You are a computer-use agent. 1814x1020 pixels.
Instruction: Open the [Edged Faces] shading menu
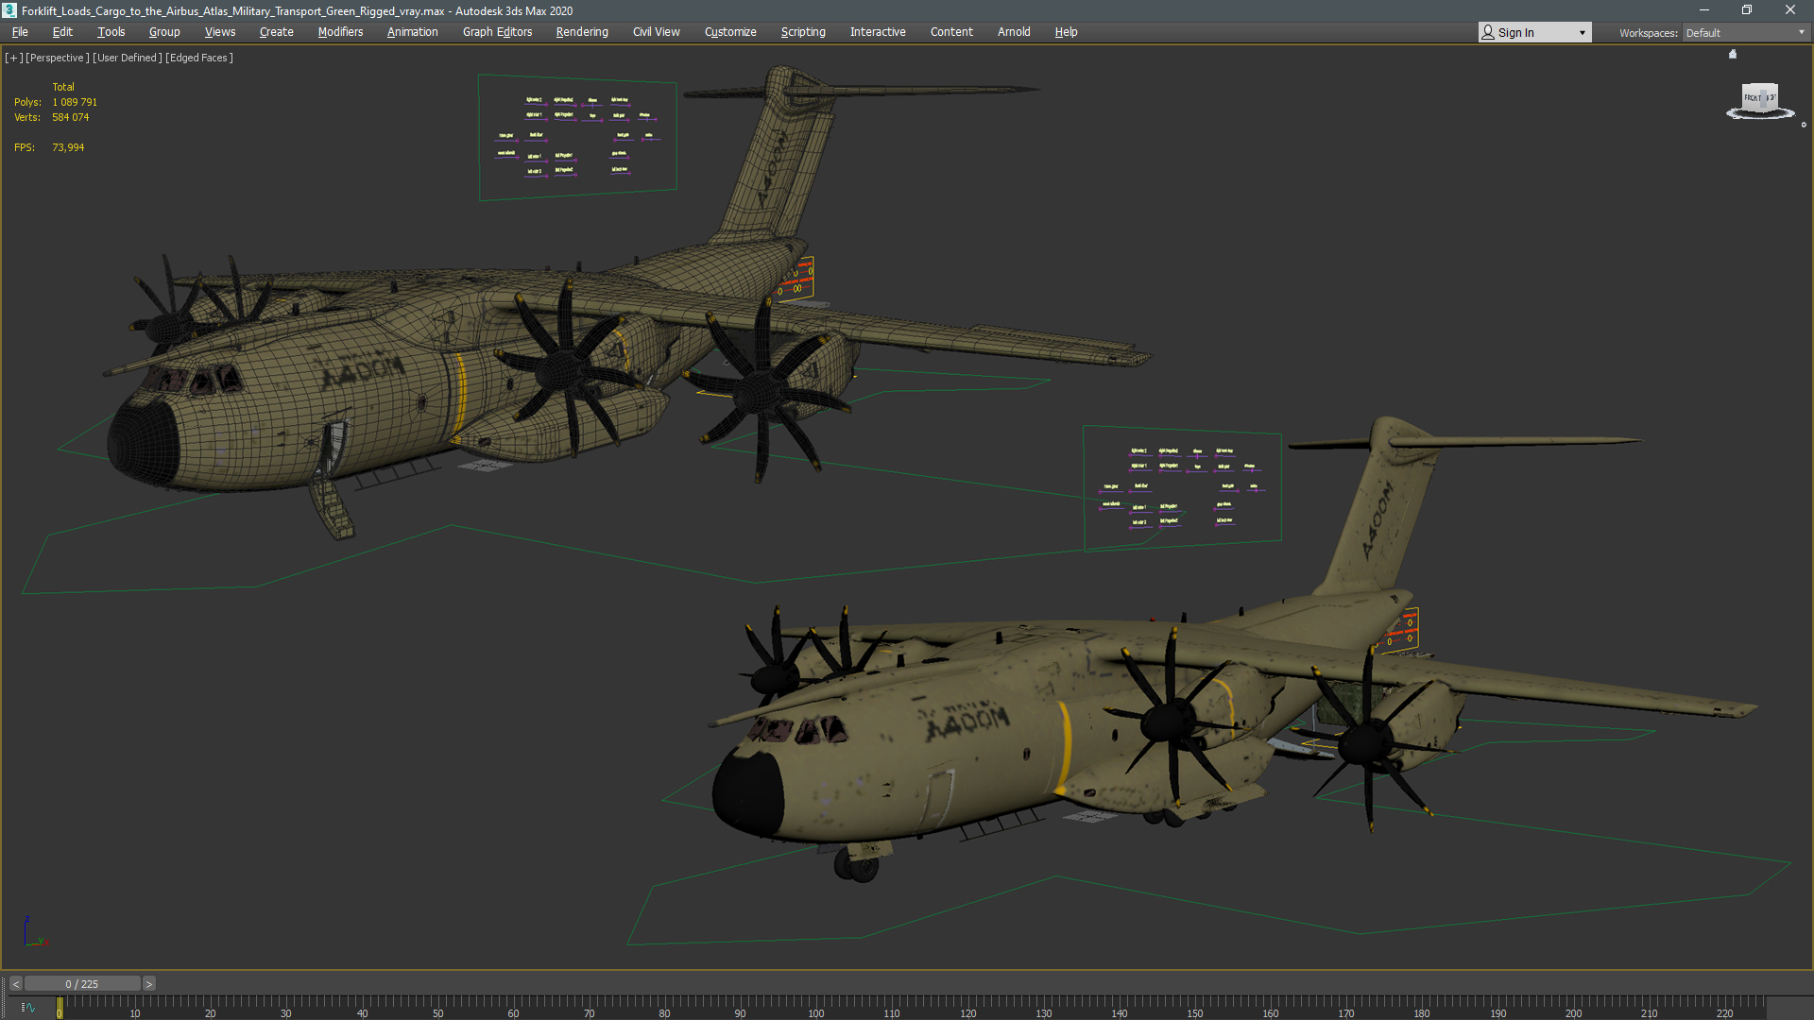point(199,58)
